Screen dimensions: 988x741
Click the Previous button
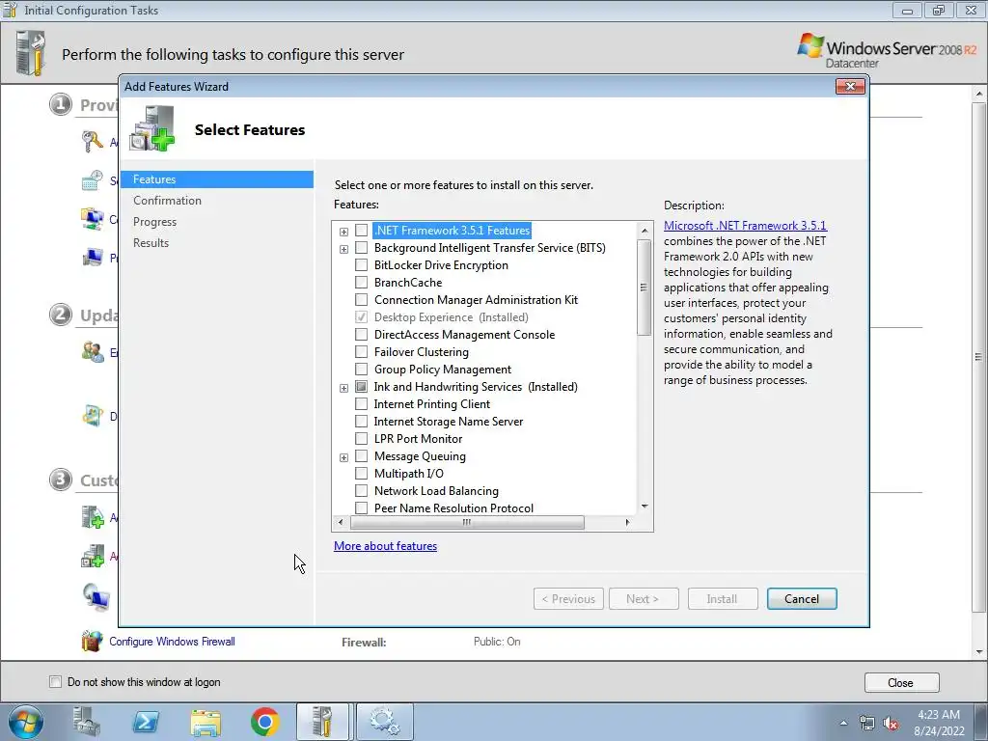[568, 598]
